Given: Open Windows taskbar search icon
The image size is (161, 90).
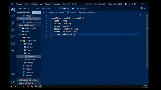Looking at the screenshot, I should click(x=16, y=86).
